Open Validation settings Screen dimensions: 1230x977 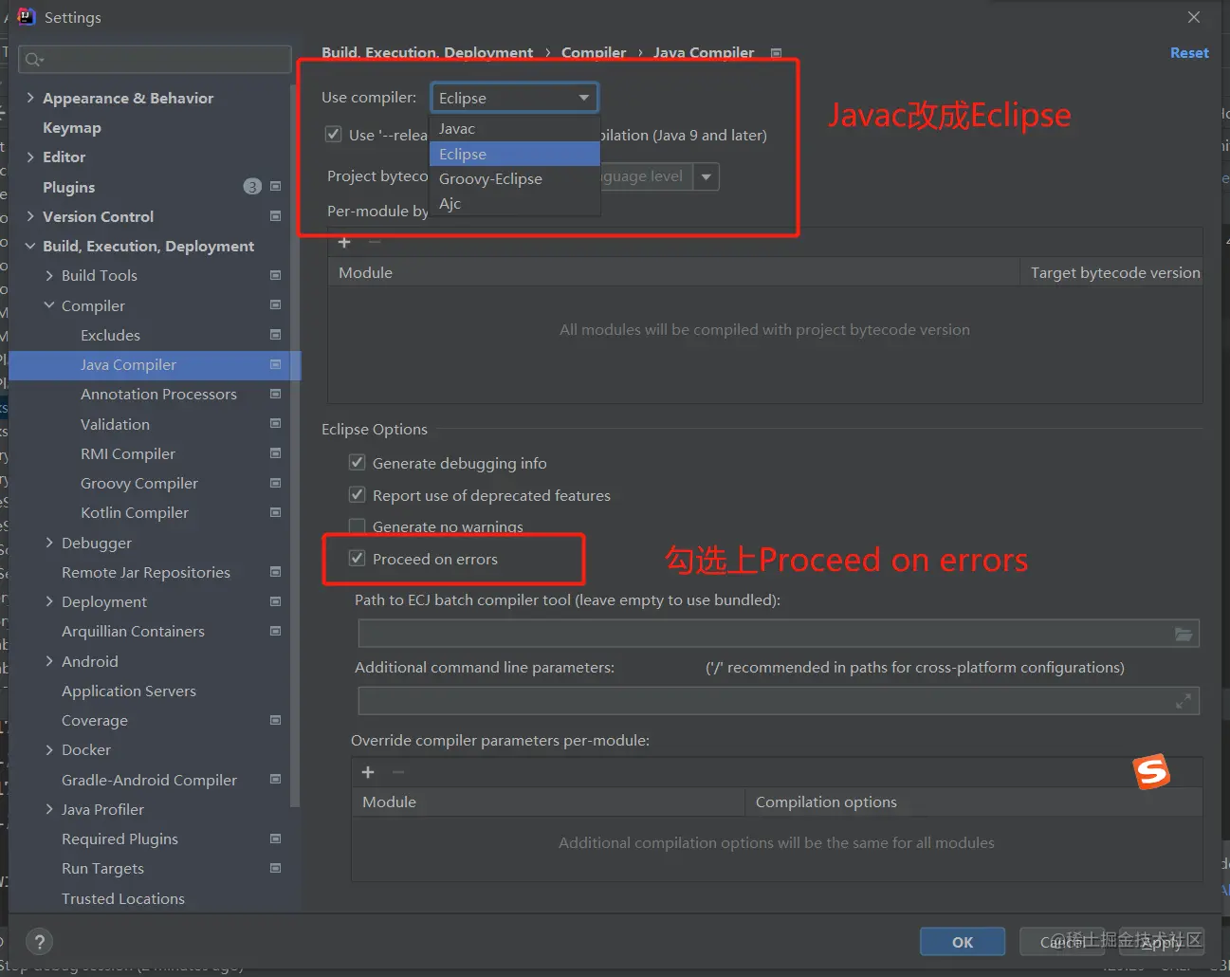[115, 424]
